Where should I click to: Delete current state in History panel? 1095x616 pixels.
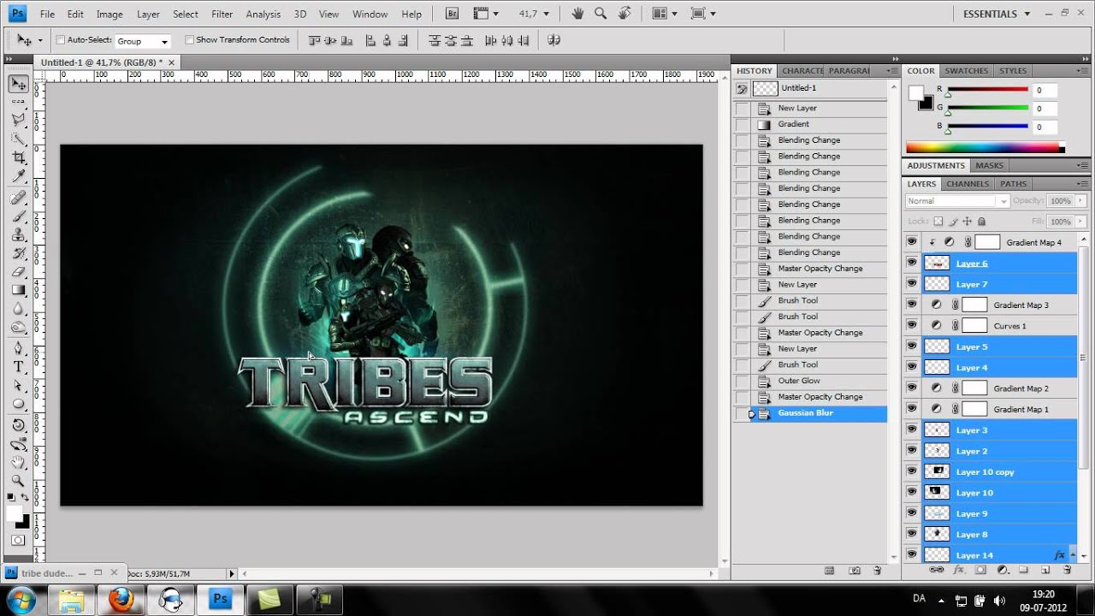click(x=877, y=570)
